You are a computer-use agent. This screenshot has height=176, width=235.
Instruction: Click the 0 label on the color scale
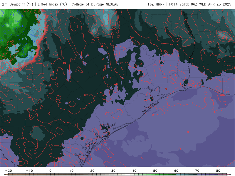coord(50,171)
